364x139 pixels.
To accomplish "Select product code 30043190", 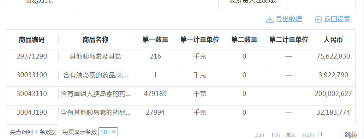I will [32, 112].
